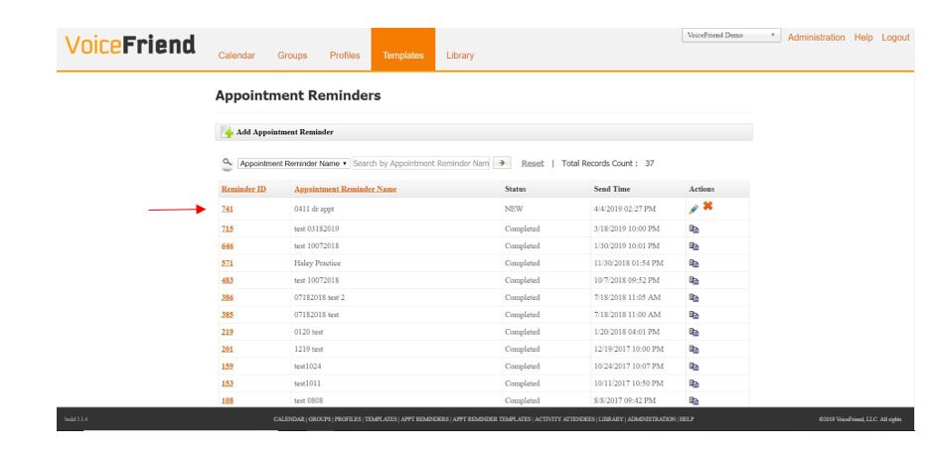Open the Groups tab
Image resolution: width=935 pixels, height=454 pixels.
pos(292,56)
